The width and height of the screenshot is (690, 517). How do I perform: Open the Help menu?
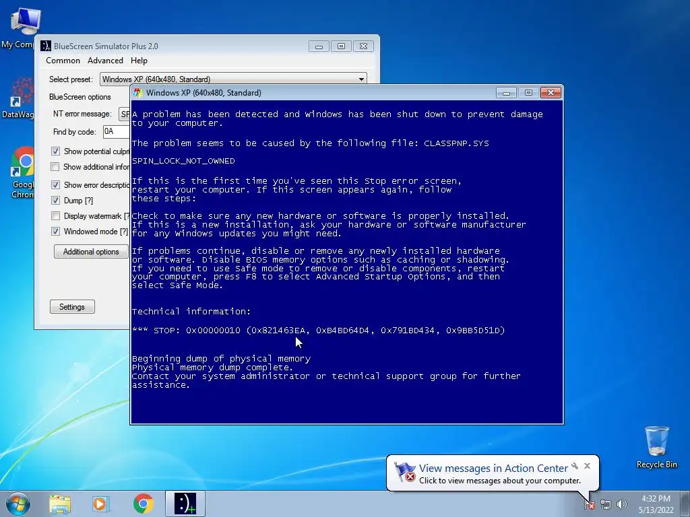pos(139,61)
